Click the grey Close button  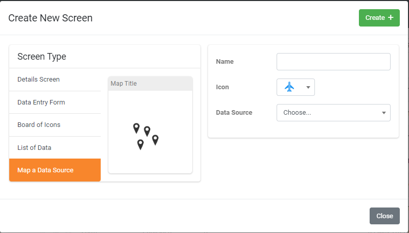point(384,216)
